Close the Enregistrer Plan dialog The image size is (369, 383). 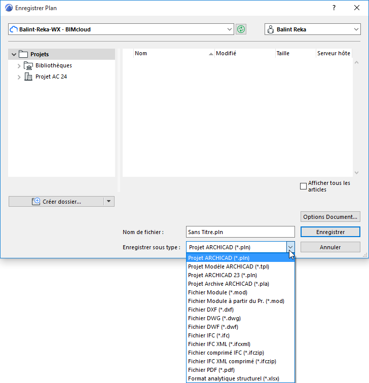(x=356, y=8)
